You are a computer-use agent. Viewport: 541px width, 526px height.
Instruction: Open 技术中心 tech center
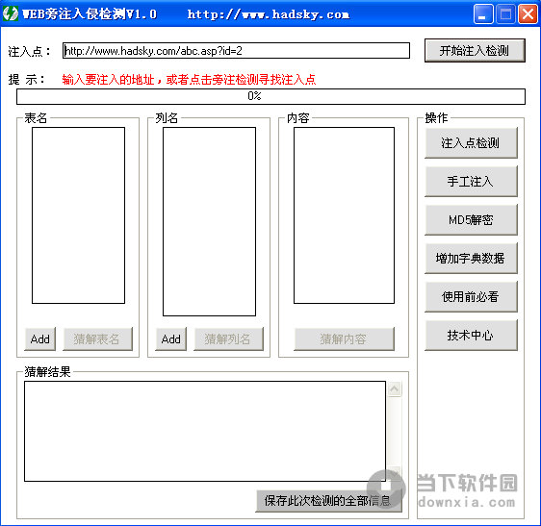[471, 335]
